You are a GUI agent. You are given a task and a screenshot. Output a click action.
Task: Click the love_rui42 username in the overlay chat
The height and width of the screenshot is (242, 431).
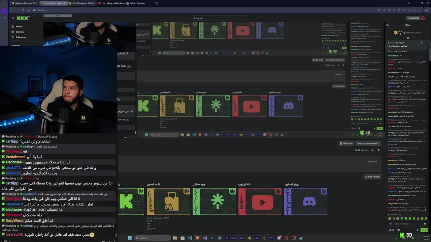(x=14, y=235)
